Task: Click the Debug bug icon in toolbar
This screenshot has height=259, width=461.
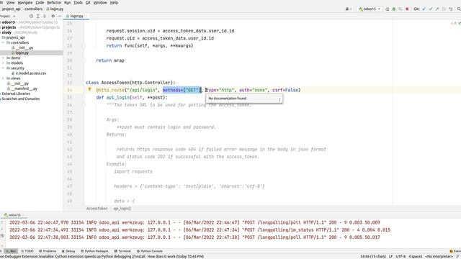Action: point(394,9)
